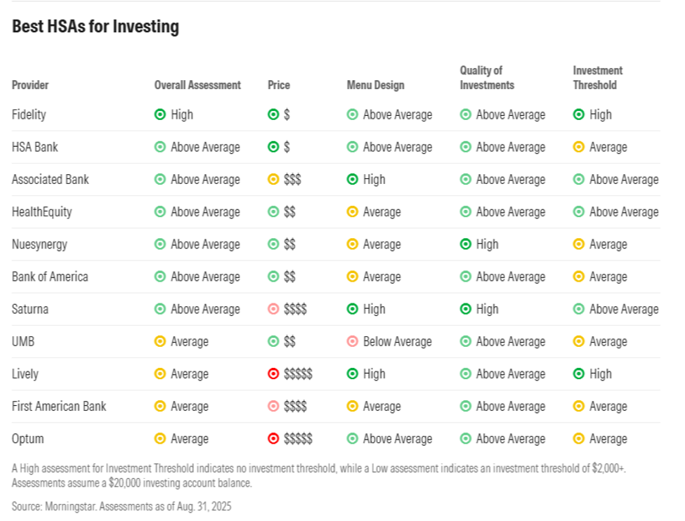Click the Price column header
The image size is (685, 521).
click(x=279, y=85)
